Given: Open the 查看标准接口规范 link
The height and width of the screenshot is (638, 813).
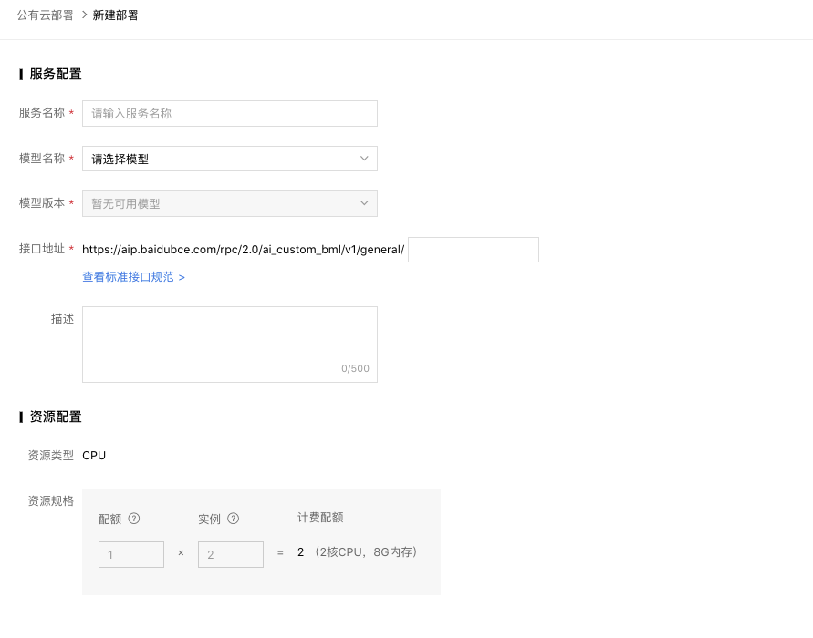Looking at the screenshot, I should point(133,277).
